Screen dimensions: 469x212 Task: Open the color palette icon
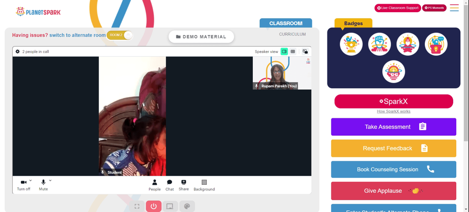point(187,206)
